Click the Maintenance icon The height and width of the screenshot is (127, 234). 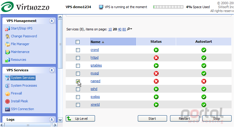7,52
